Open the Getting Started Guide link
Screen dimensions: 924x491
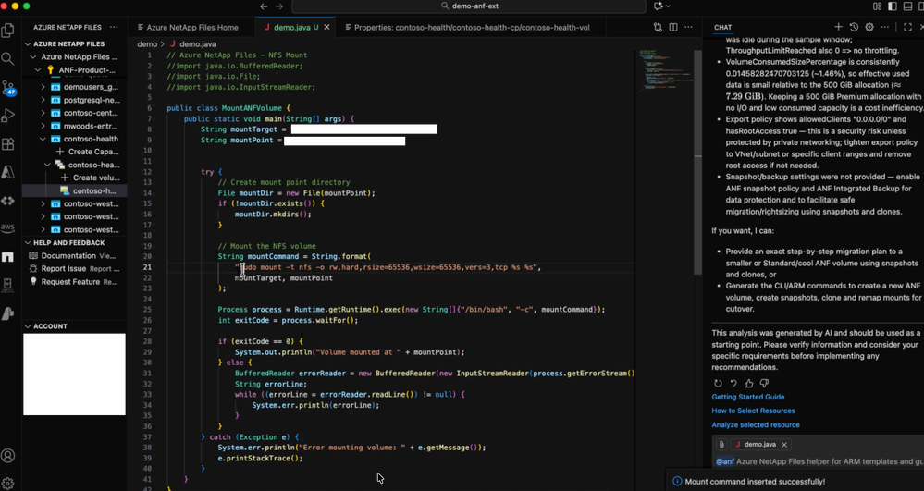(x=747, y=397)
